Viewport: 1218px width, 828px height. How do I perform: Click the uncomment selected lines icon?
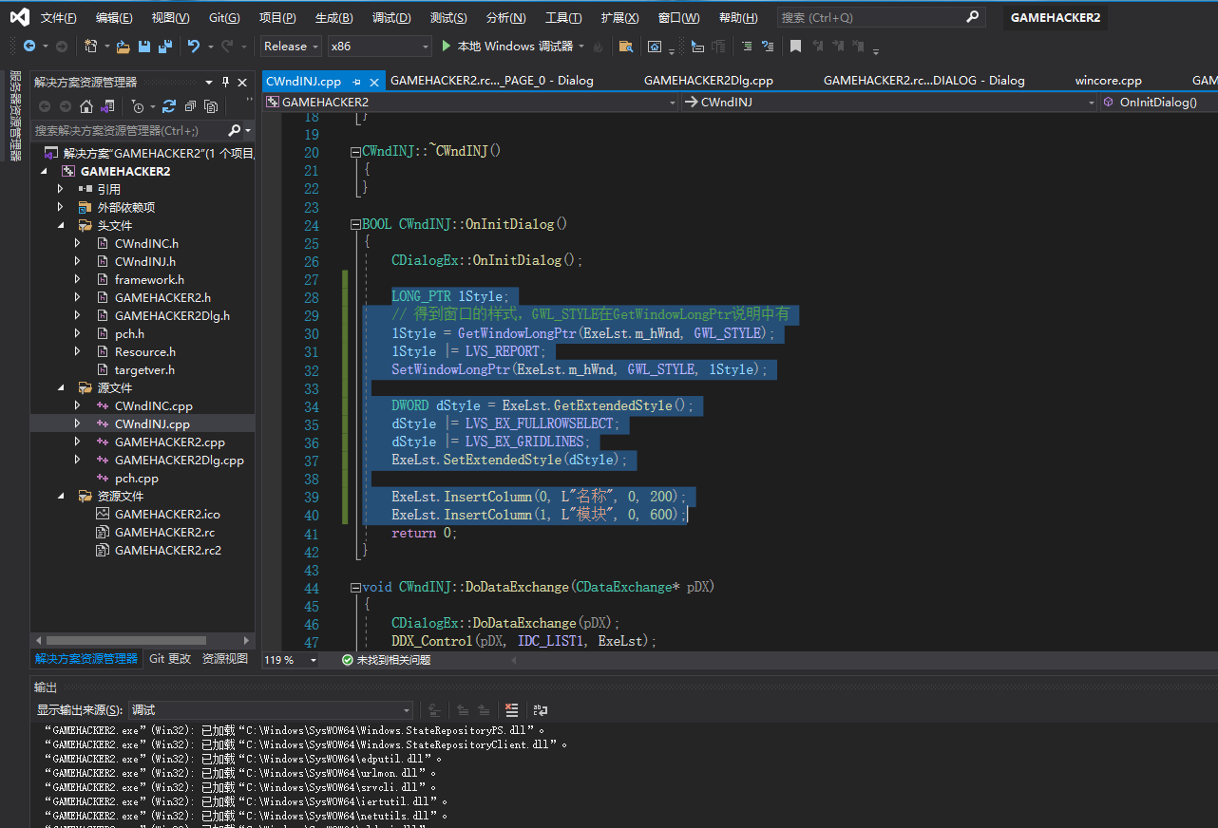[767, 46]
